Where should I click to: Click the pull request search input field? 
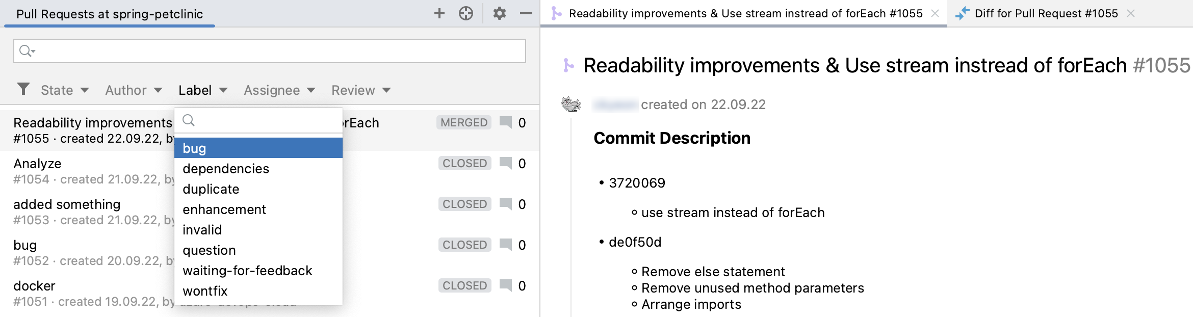[275, 51]
